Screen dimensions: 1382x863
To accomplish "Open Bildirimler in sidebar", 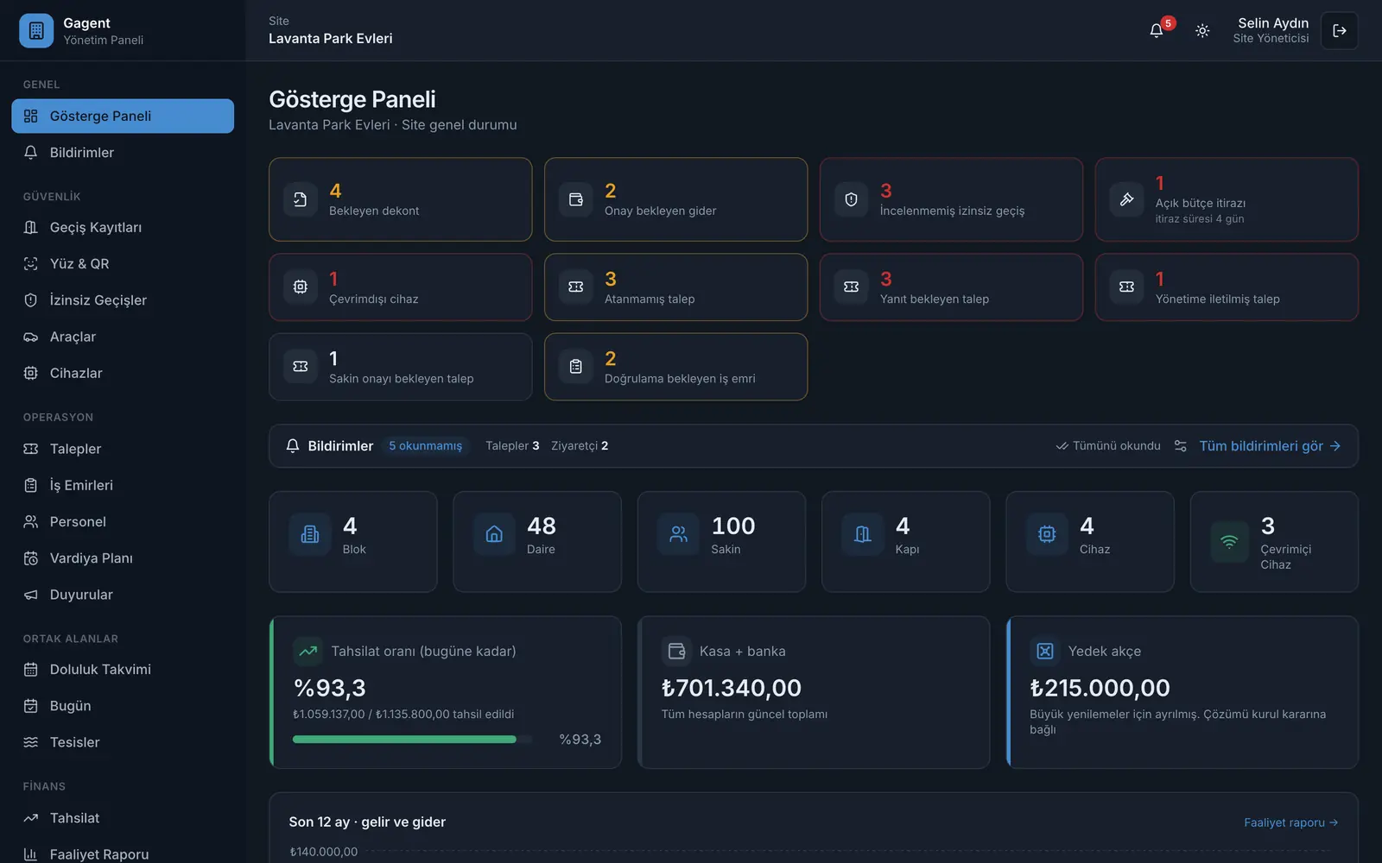I will (x=123, y=153).
